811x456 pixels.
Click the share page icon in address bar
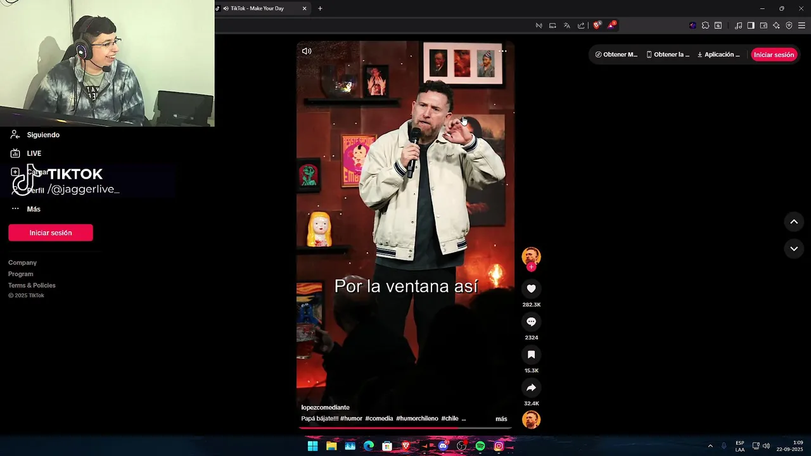click(x=580, y=25)
